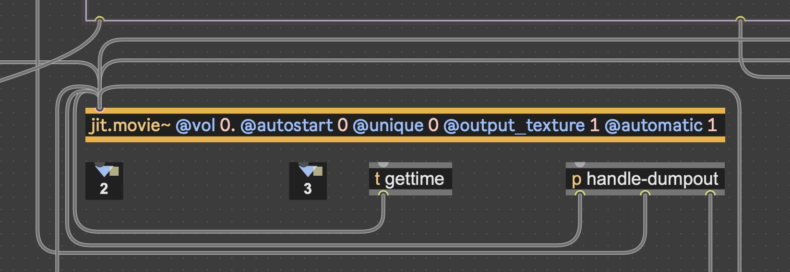Click middle outlet of p handle-dumpout
This screenshot has height=272, width=790.
coord(645,194)
